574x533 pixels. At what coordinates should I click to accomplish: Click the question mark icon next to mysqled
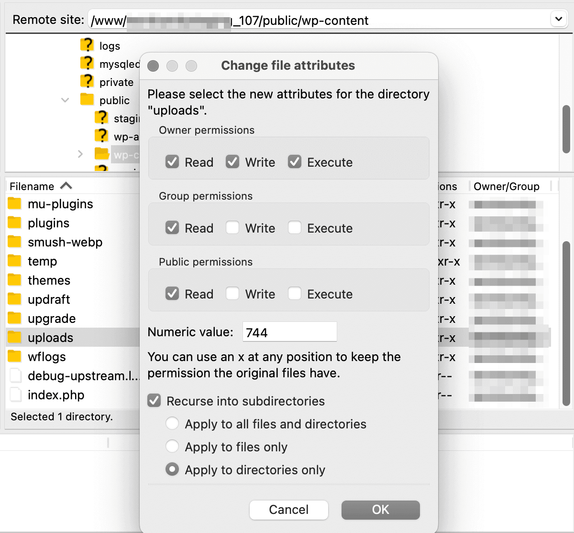point(87,64)
